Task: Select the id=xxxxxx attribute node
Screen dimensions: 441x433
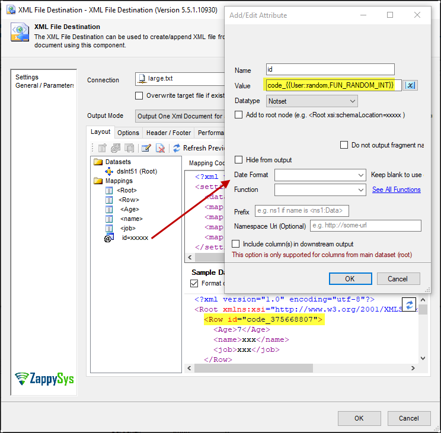Action: (135, 238)
